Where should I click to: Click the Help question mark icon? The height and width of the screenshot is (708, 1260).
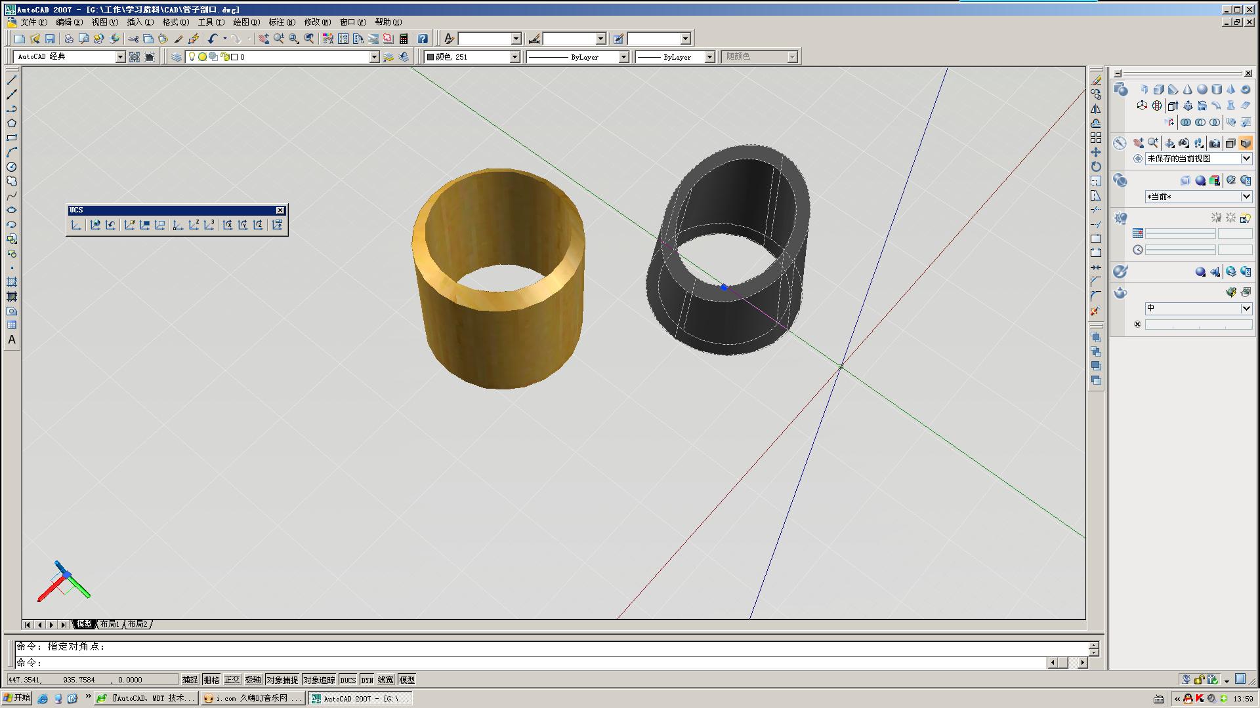[423, 39]
